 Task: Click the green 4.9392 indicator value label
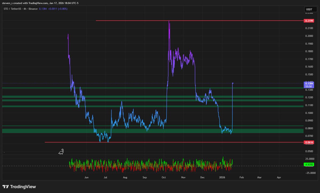[309, 165]
